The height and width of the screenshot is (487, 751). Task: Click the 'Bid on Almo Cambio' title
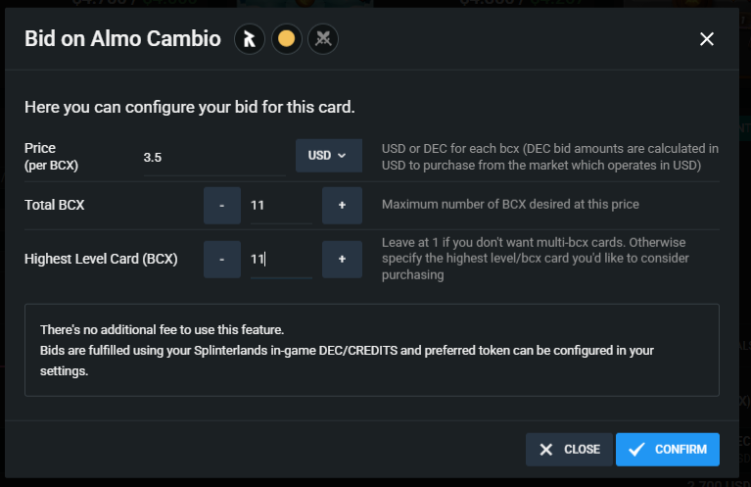click(122, 39)
